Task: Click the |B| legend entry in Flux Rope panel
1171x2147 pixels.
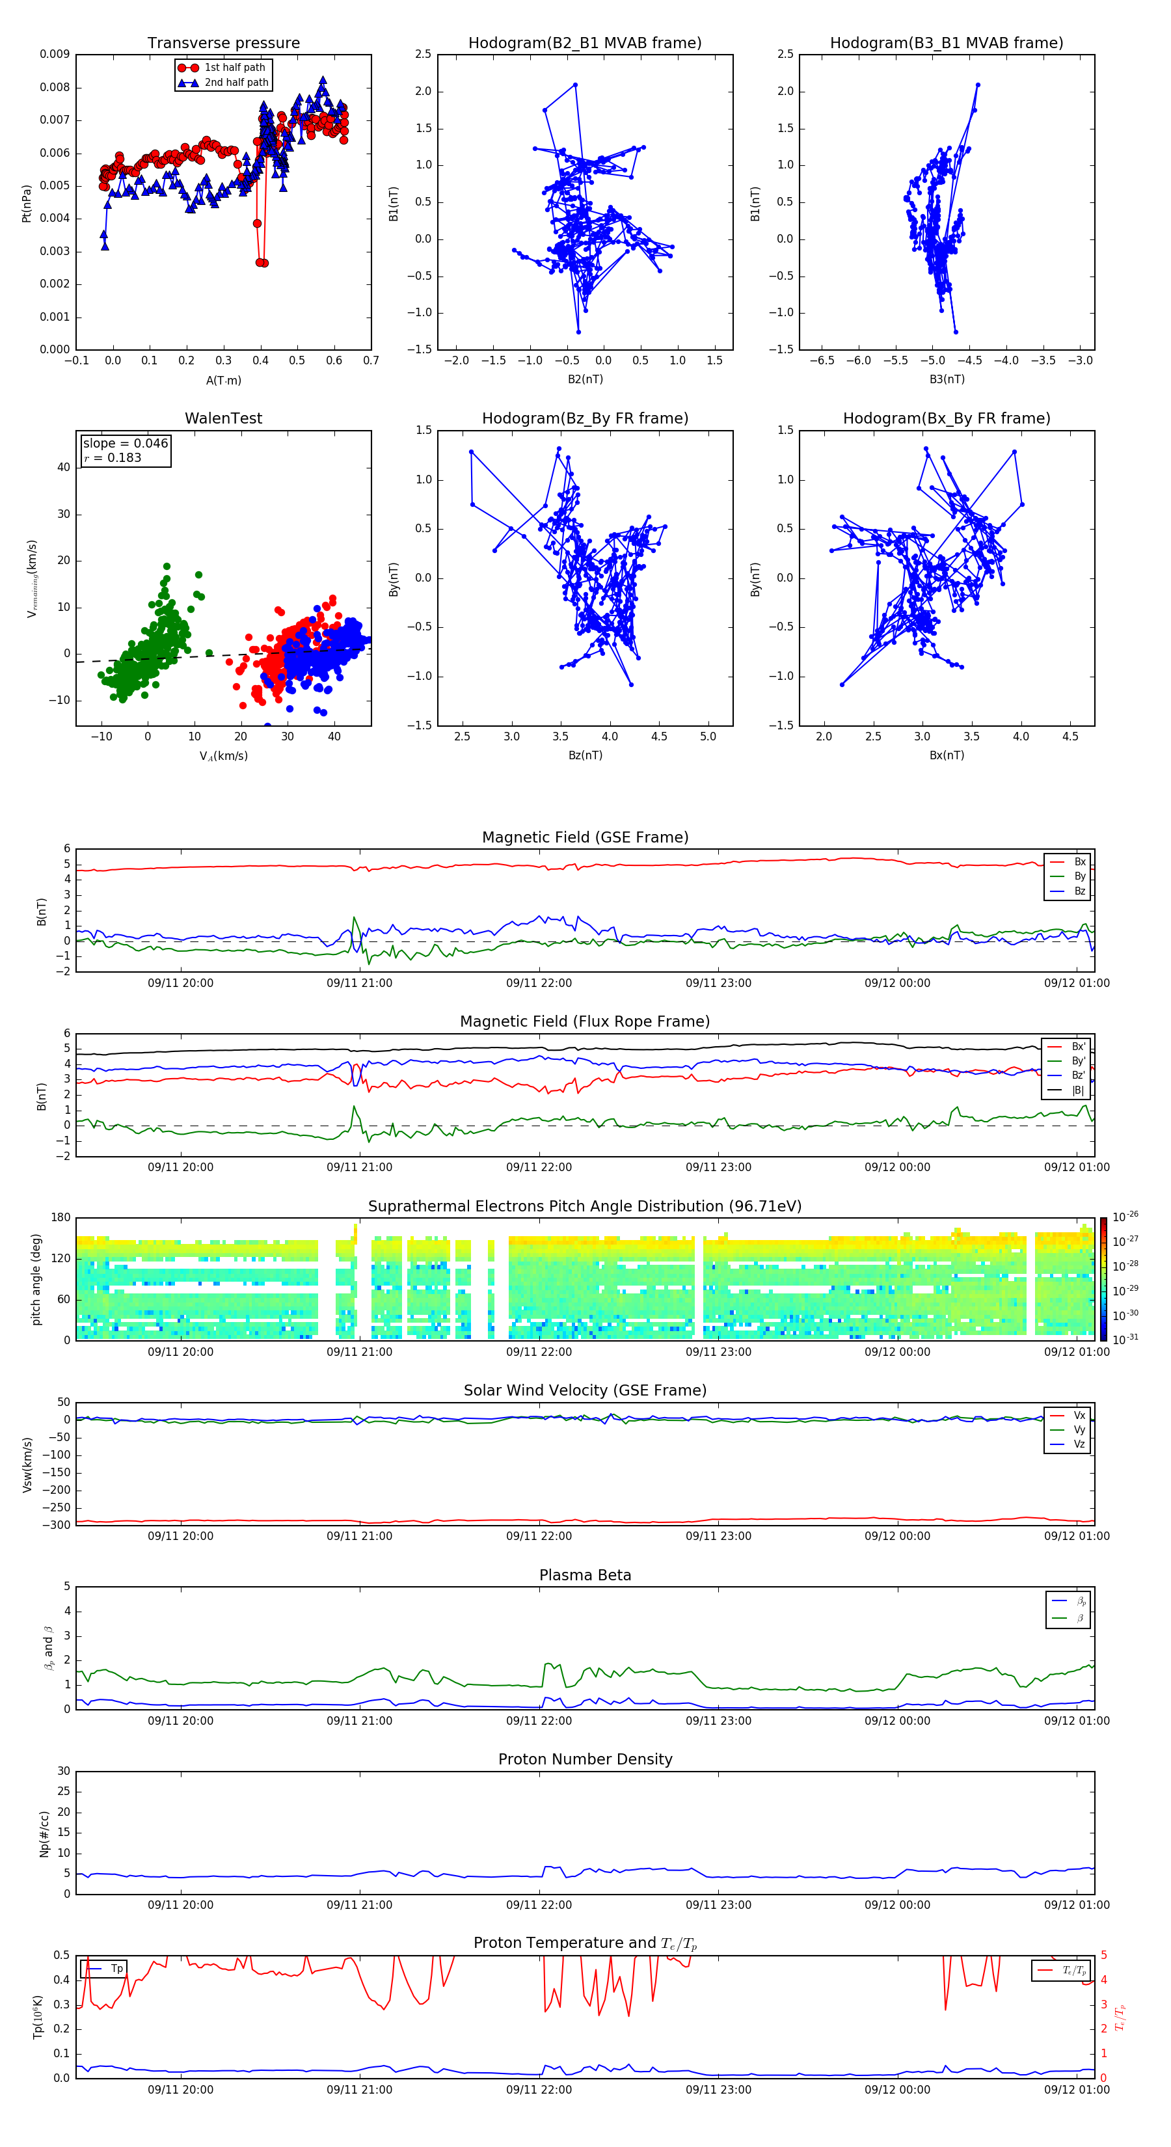Action: 1068,1090
